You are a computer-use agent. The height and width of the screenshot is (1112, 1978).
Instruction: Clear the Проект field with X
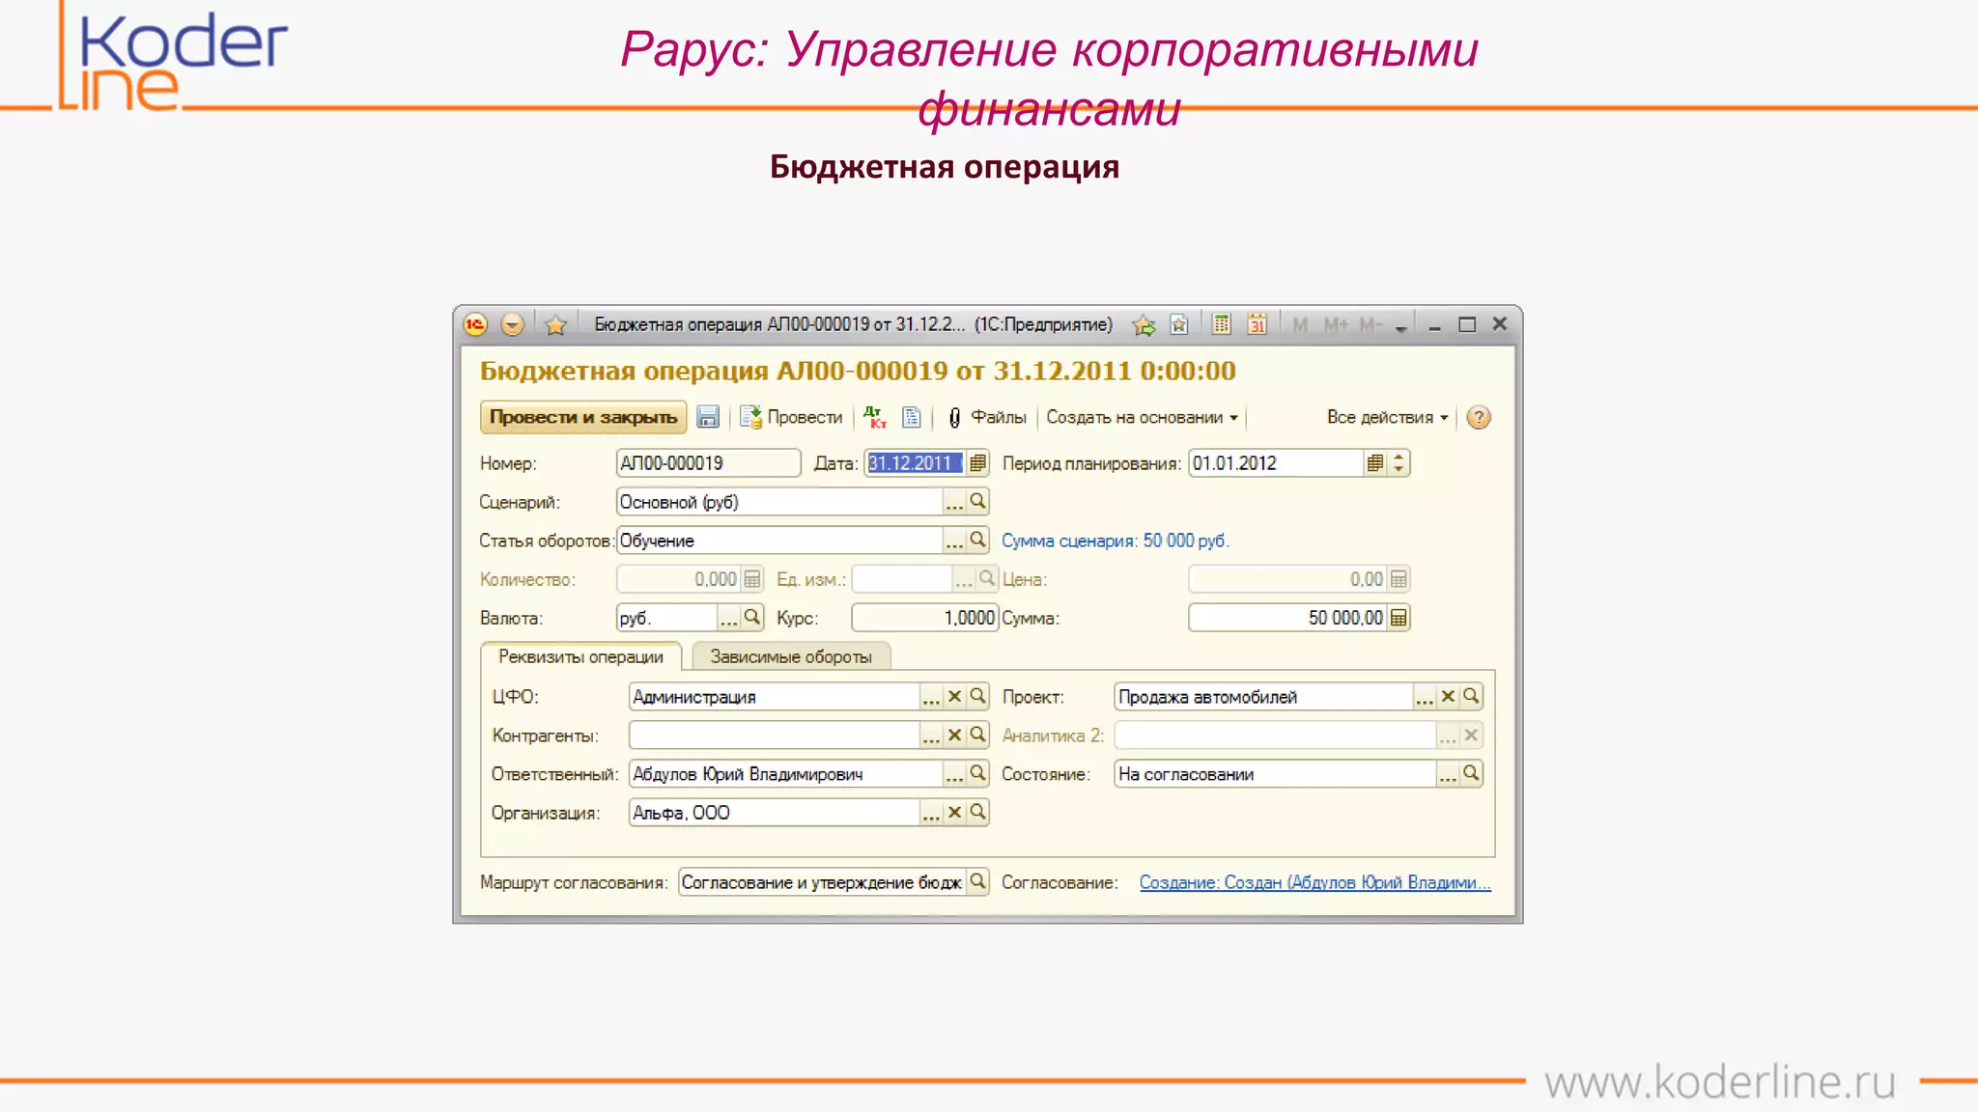click(x=1448, y=697)
